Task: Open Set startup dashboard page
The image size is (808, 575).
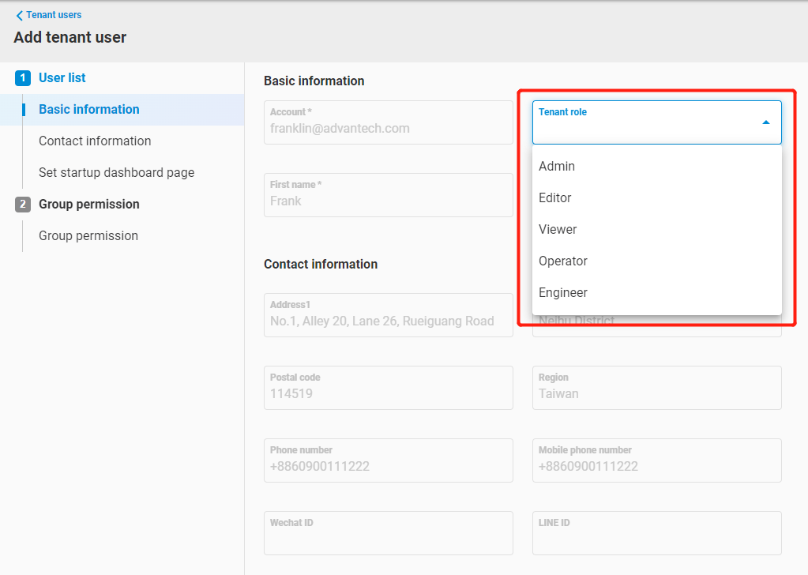Action: (x=116, y=173)
